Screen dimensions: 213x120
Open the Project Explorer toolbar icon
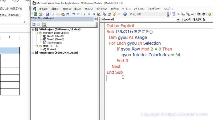(x=105, y=14)
